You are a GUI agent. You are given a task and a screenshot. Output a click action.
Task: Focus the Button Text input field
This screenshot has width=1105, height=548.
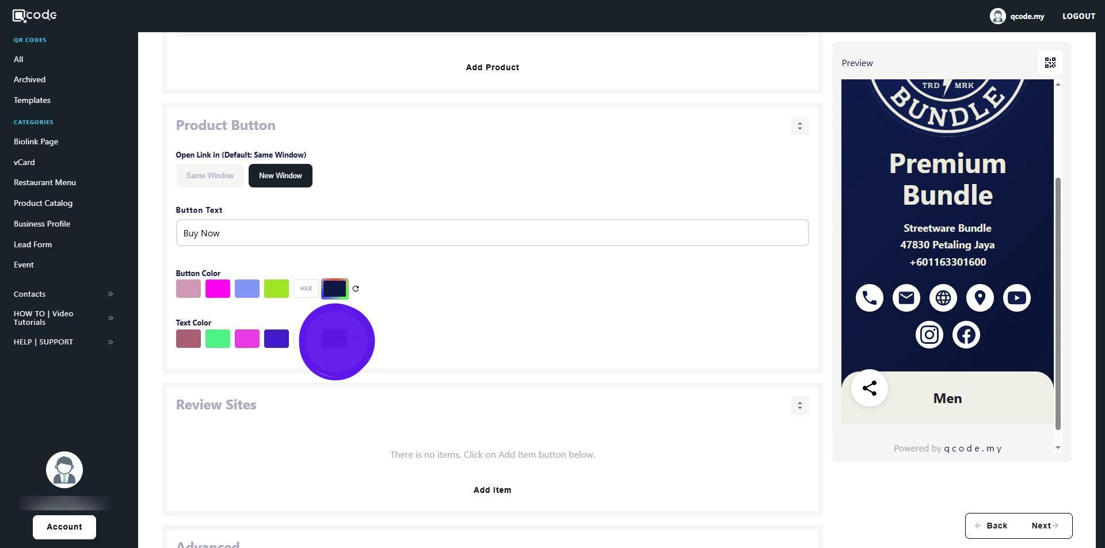493,233
